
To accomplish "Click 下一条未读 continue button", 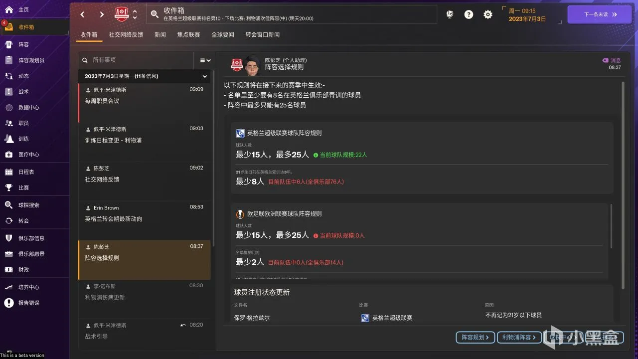I will tap(599, 14).
